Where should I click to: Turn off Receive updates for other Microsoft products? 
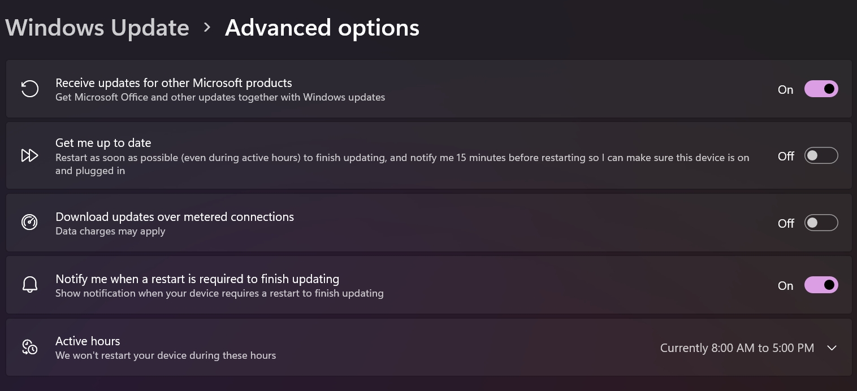821,89
